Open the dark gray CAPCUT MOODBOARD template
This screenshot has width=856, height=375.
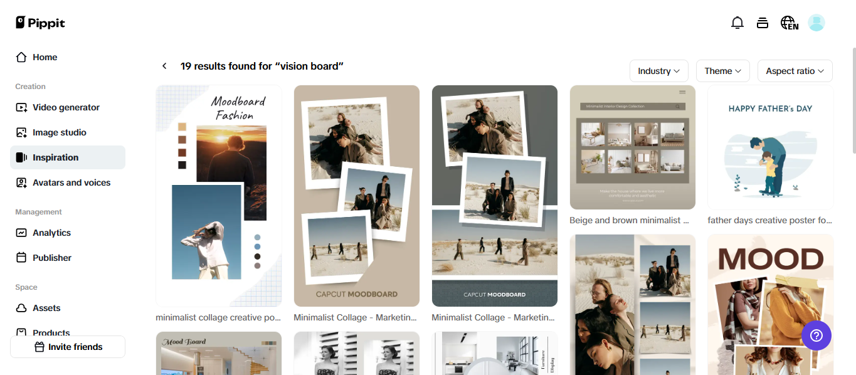tap(495, 196)
